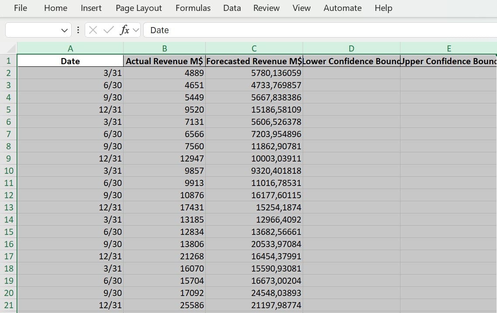497x313 pixels.
Task: Switch to the Formulas tab
Action: click(193, 8)
